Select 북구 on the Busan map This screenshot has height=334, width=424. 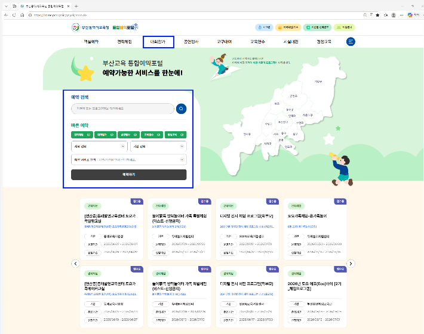[x=277, y=103]
